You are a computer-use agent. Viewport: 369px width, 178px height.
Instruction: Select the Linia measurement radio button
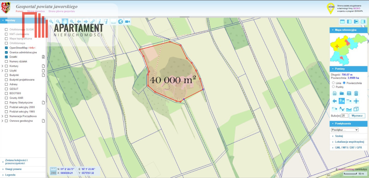point(333,83)
